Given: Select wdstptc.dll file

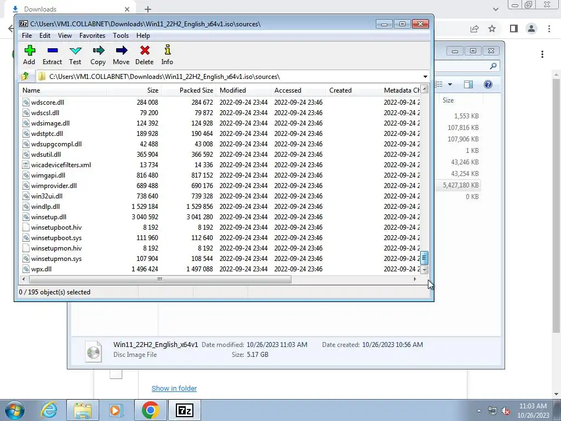Looking at the screenshot, I should [47, 134].
